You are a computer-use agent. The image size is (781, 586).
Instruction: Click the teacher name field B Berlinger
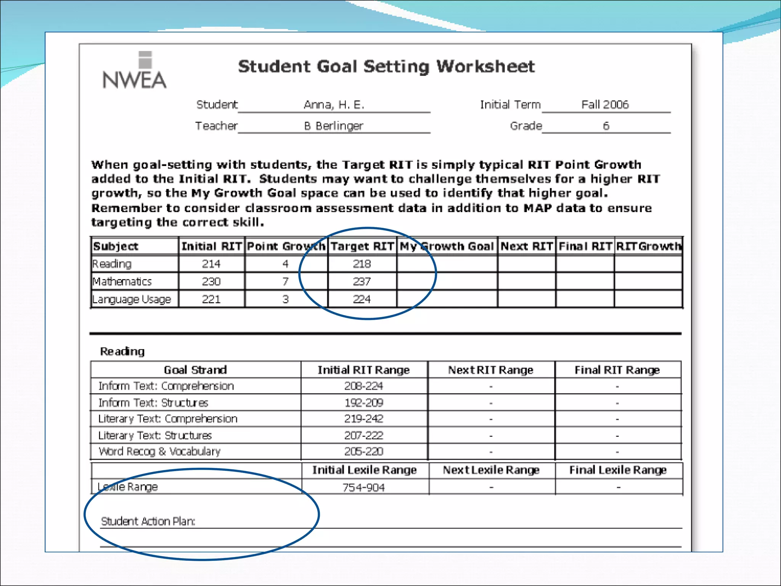(334, 126)
